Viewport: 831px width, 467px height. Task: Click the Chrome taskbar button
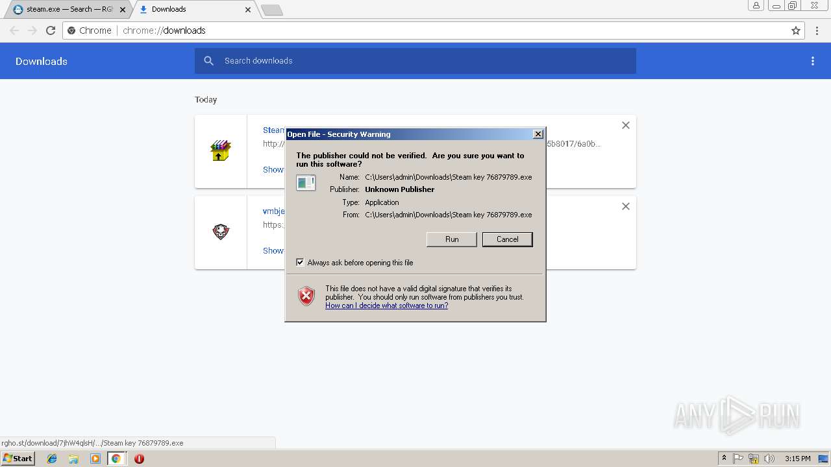point(116,459)
